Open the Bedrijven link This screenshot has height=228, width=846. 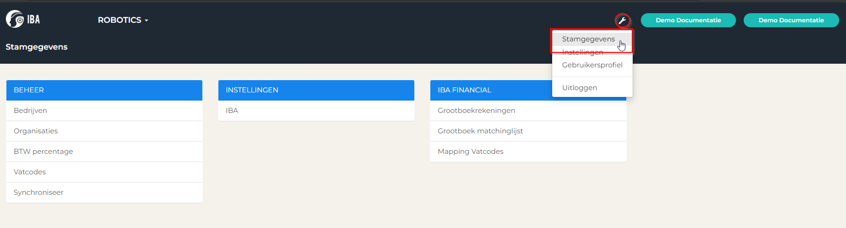pos(104,111)
